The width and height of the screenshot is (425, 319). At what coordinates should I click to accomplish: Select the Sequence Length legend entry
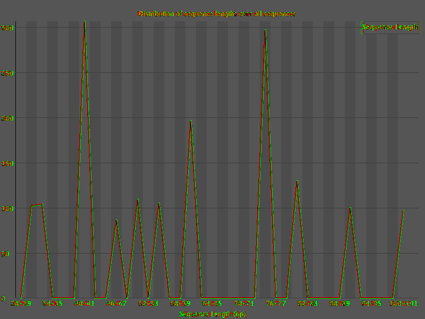(390, 27)
